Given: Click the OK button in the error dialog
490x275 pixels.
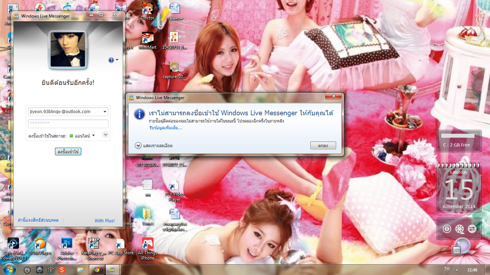Looking at the screenshot, I should [323, 145].
